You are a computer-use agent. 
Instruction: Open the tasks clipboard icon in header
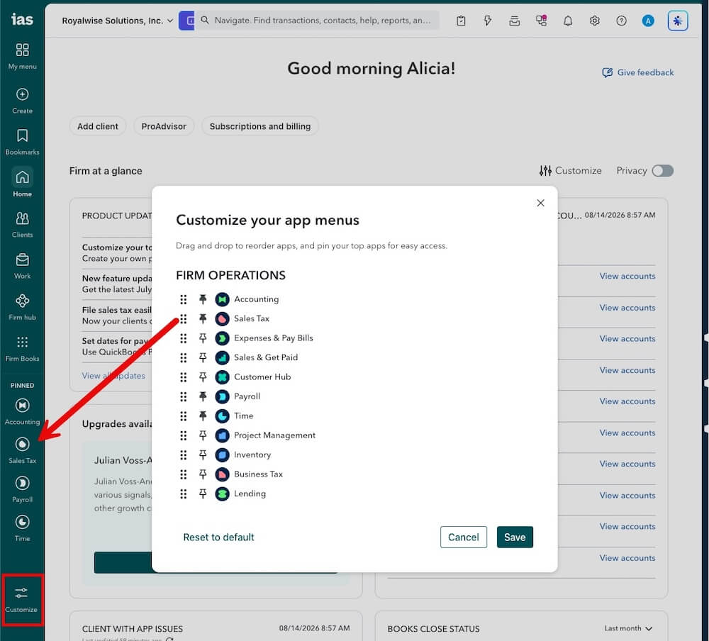(461, 21)
